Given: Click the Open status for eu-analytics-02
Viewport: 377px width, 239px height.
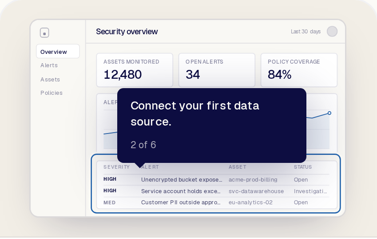Looking at the screenshot, I should pos(301,203).
